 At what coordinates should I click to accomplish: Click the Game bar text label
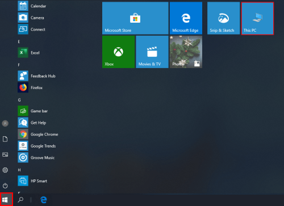pyautogui.click(x=39, y=111)
